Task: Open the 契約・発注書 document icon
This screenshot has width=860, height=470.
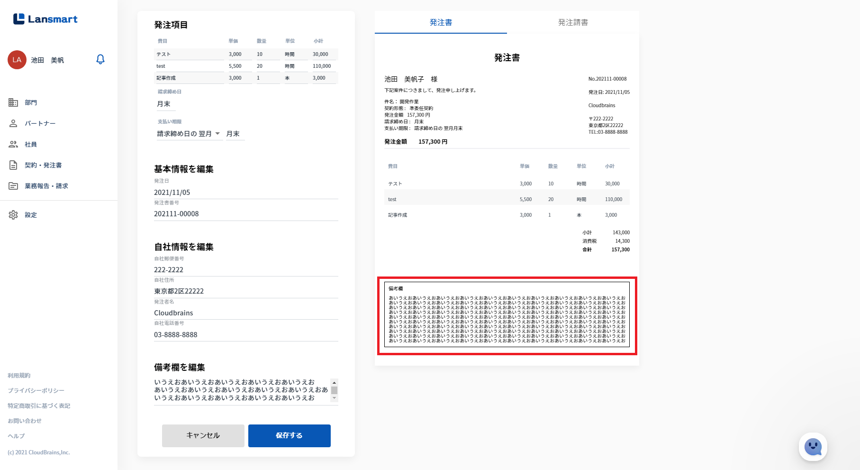Action: pos(13,165)
